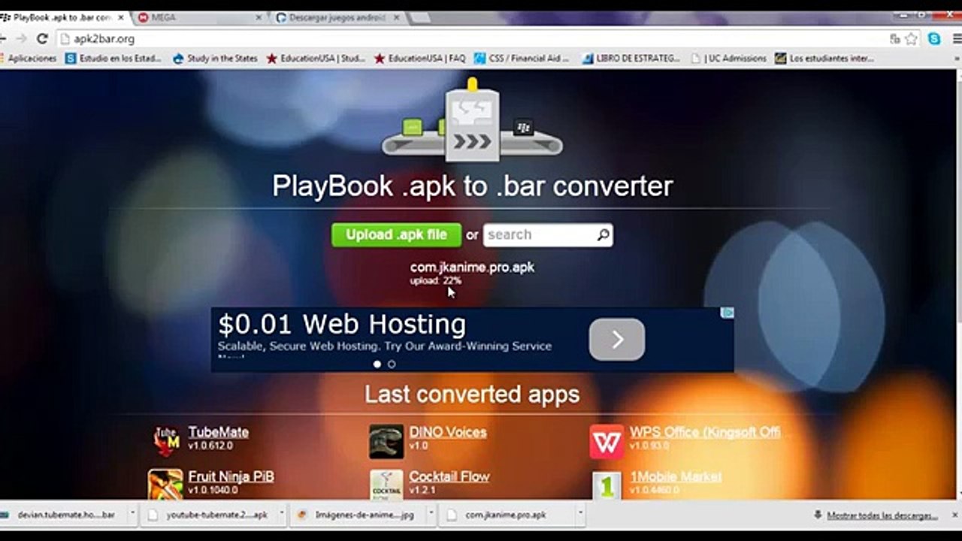This screenshot has height=541, width=962.
Task: Open the EducationUSA | FAQ bookmark
Action: [420, 59]
